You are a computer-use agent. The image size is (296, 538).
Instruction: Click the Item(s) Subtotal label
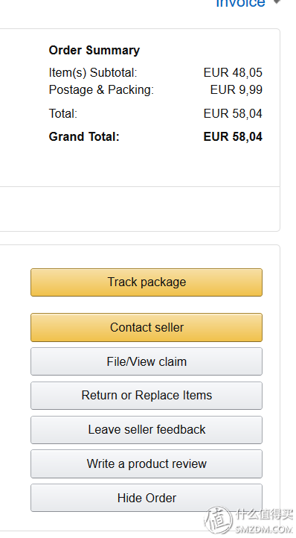[93, 73]
